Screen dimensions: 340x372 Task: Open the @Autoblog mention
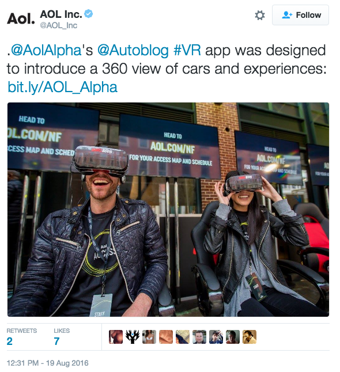(133, 51)
